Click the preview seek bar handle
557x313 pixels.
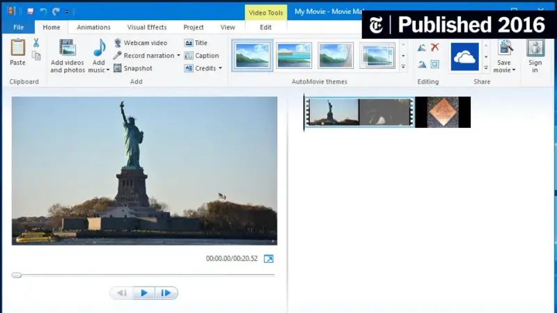tap(16, 275)
